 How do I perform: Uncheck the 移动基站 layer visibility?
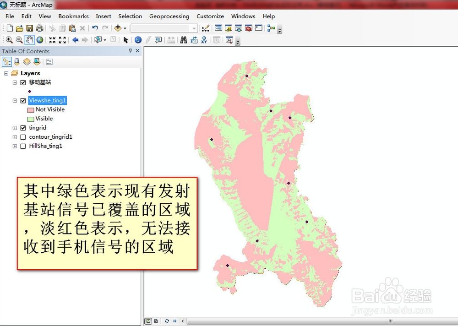[x=23, y=83]
